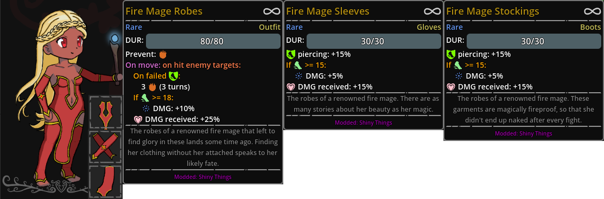The image size is (604, 199).
Task: Click the mage character's staff orb
Action: click(x=115, y=38)
